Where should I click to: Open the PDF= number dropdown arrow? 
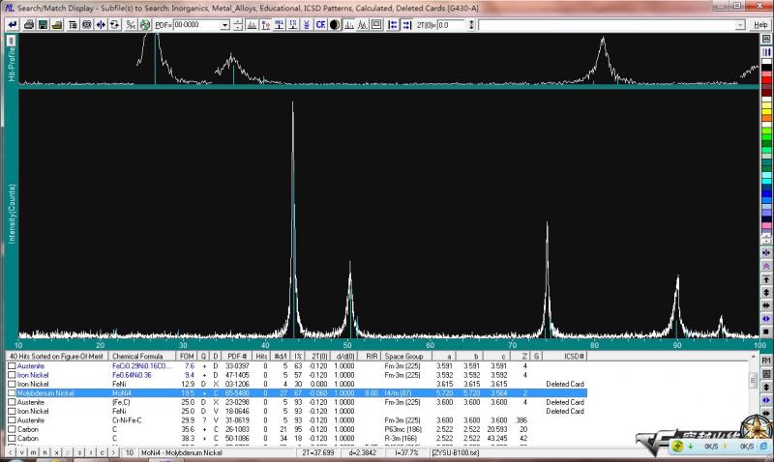click(224, 24)
